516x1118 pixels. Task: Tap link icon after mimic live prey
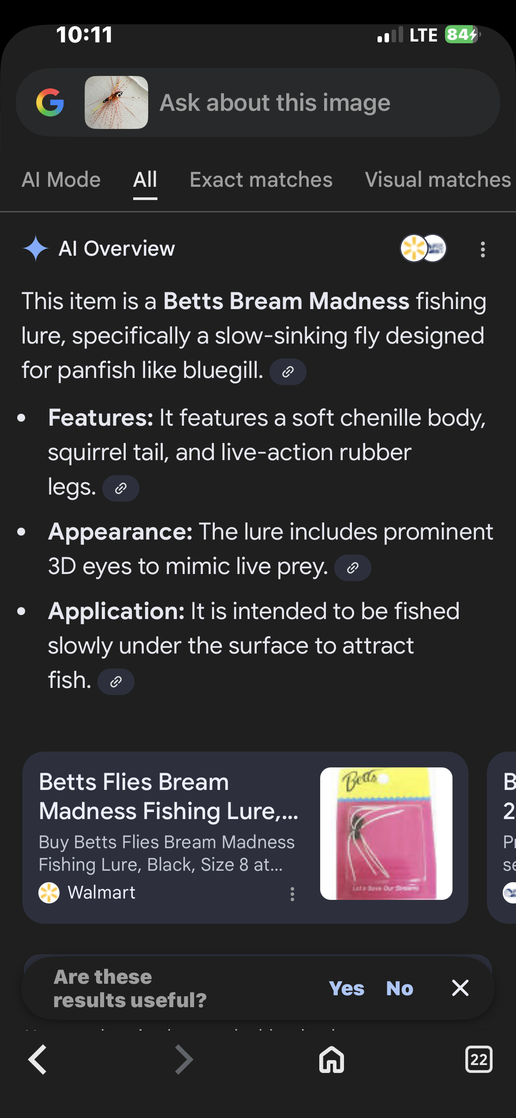coord(353,568)
